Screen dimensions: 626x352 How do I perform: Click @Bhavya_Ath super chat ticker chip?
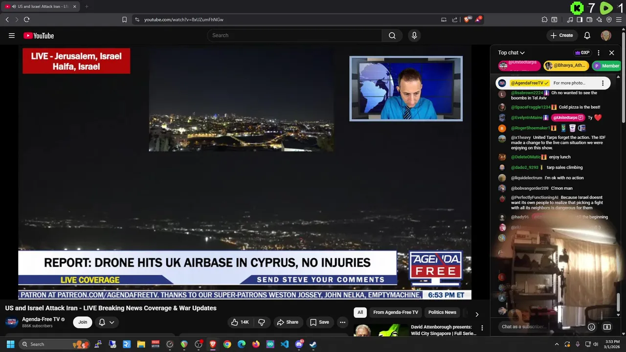pyautogui.click(x=566, y=66)
